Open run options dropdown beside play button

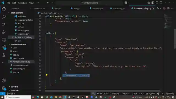pyautogui.click(x=160, y=8)
